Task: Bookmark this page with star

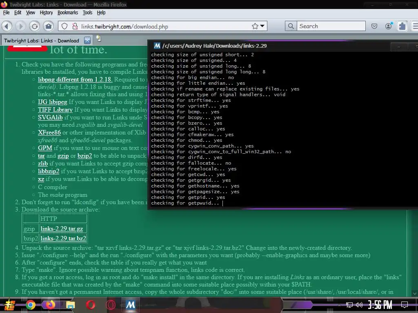Action: click(x=255, y=26)
